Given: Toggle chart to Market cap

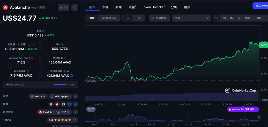Looking at the screenshot, I should point(109,18).
